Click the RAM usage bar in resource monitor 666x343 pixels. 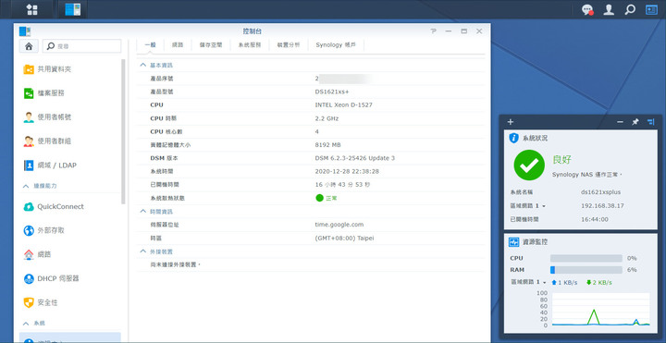pos(586,270)
